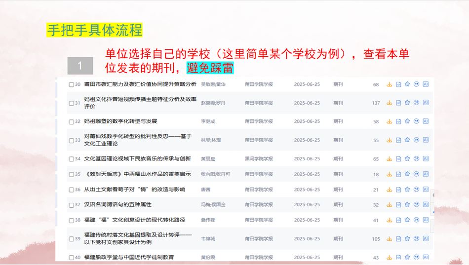Viewport: 469px width, 265px height.
Task: Download article 40 on 福建船政学堂
Action: (x=389, y=258)
